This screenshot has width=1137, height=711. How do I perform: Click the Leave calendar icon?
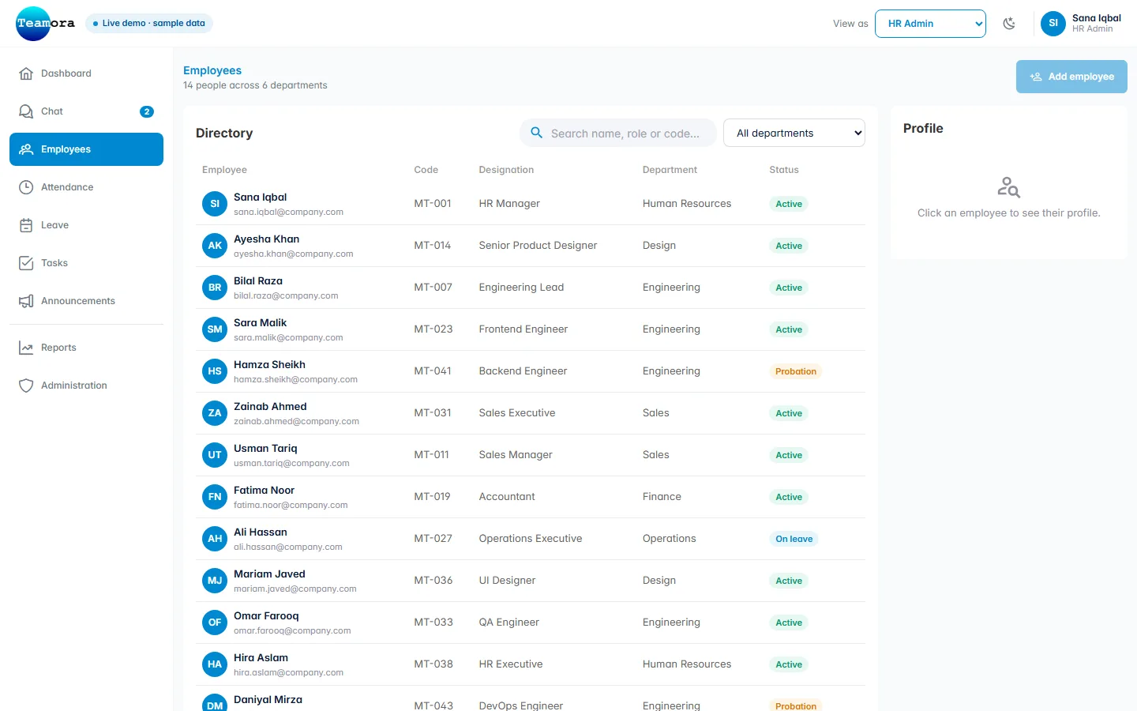coord(26,225)
